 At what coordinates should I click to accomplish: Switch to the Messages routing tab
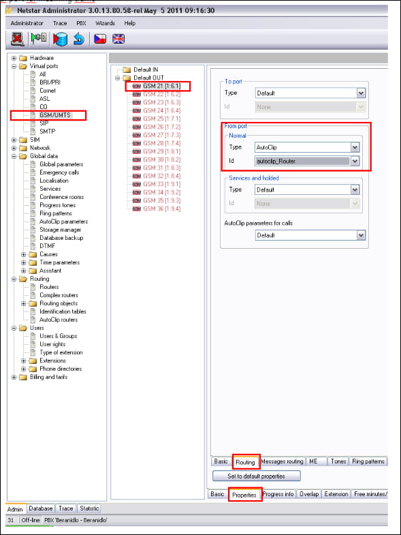(282, 461)
